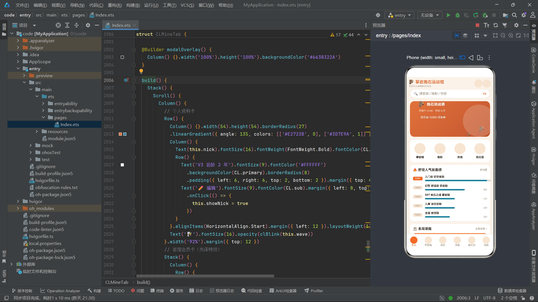Open the VCS(S) menu

coord(187,5)
